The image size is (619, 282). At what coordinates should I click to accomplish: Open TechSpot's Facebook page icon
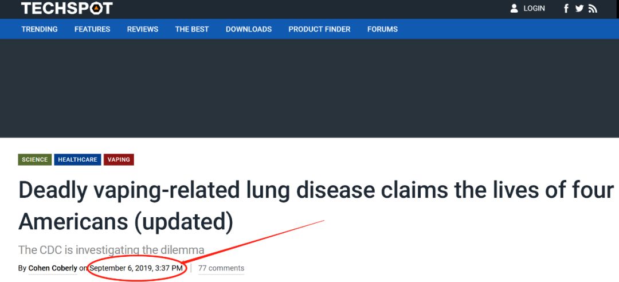pyautogui.click(x=566, y=9)
